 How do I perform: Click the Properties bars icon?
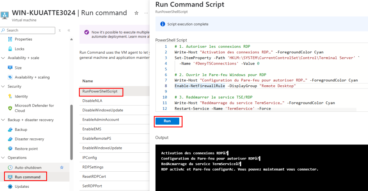click(x=10, y=39)
